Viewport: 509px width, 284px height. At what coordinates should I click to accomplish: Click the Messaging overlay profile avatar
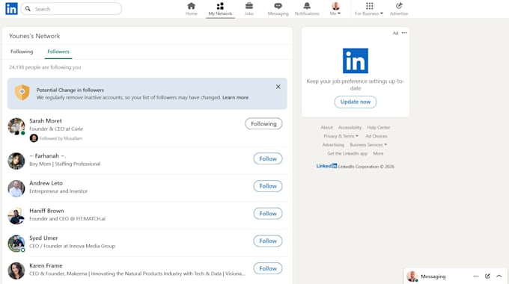pos(412,277)
